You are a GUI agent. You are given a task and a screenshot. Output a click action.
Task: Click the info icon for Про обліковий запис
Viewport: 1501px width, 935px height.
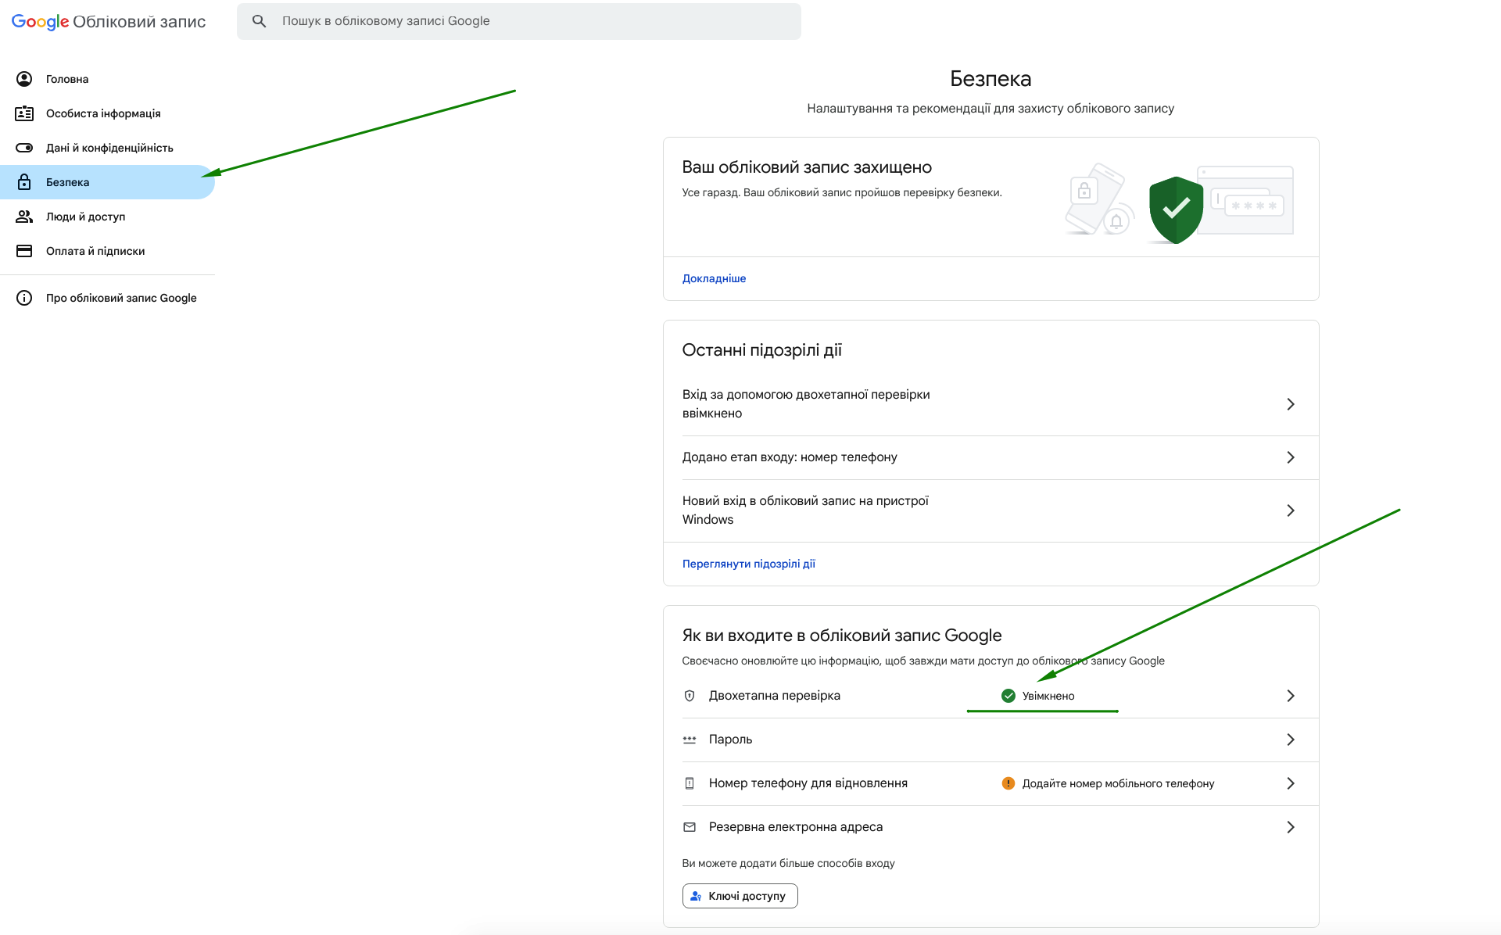point(24,298)
